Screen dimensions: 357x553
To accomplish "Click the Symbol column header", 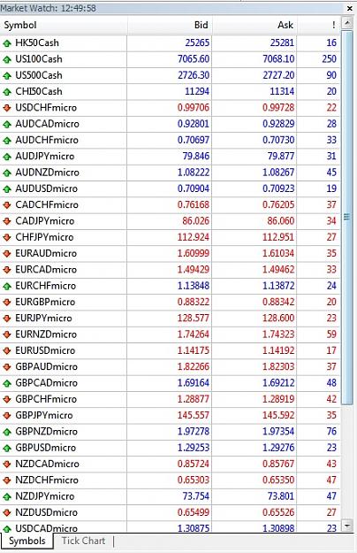I will pyautogui.click(x=64, y=25).
